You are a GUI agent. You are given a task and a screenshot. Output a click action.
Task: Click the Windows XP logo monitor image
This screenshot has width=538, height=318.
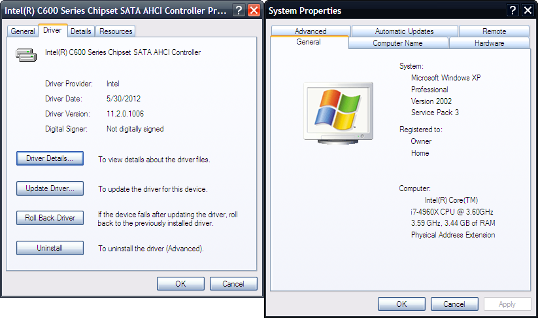coord(338,113)
